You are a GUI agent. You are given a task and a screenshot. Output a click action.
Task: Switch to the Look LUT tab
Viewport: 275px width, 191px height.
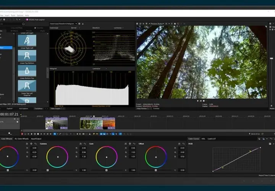[212, 139]
